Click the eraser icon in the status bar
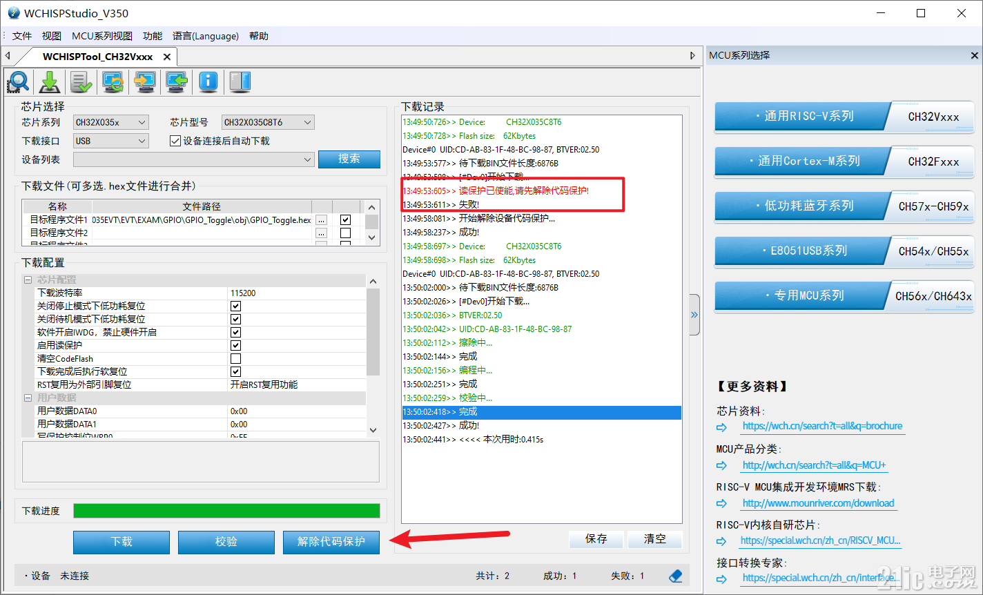This screenshot has width=983, height=595. 676,576
